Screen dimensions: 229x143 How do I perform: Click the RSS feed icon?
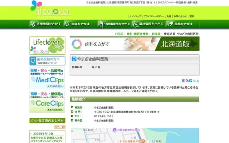[60, 127]
